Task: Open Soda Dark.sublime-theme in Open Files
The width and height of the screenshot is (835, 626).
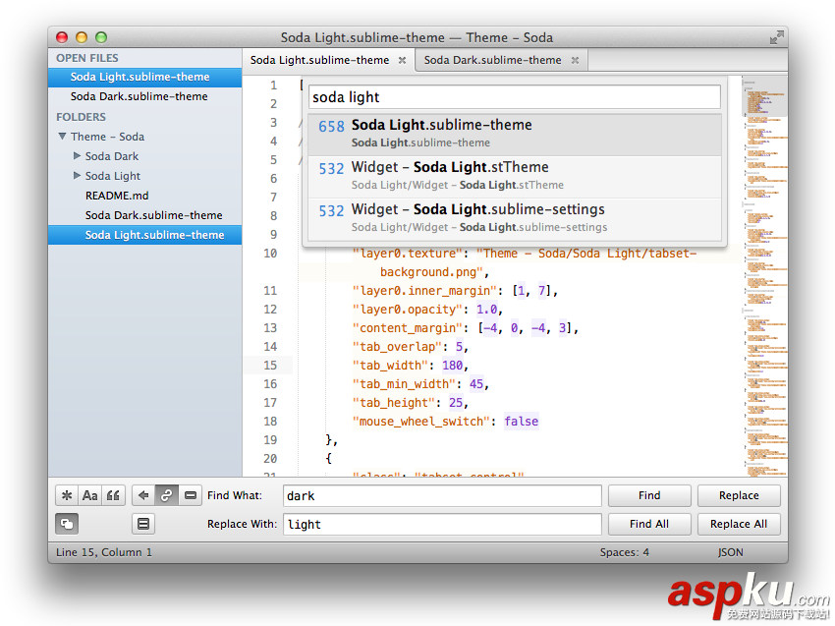Action: (x=144, y=96)
